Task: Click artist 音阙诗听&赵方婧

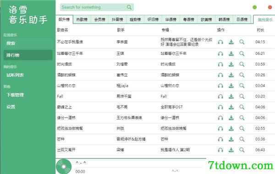Action: coord(131,139)
